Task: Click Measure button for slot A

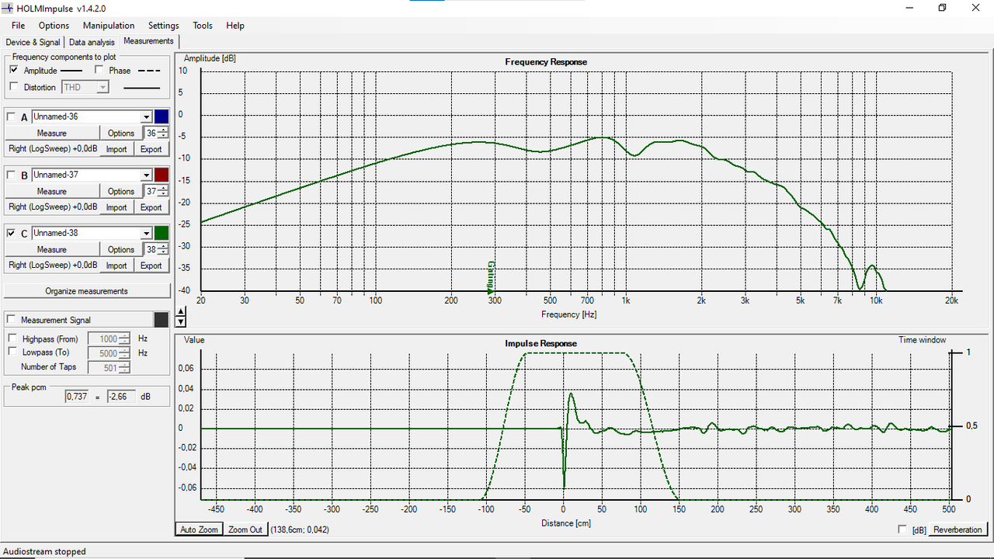Action: tap(52, 133)
